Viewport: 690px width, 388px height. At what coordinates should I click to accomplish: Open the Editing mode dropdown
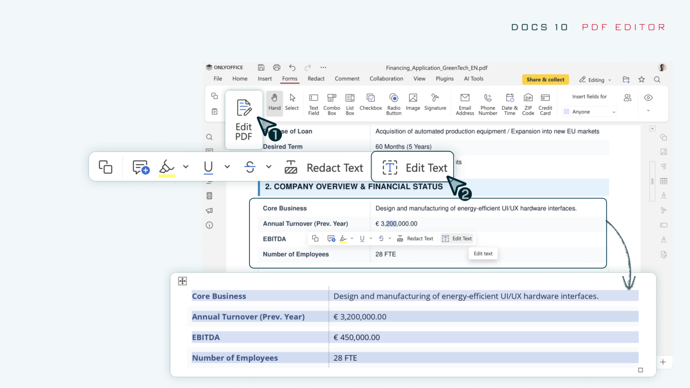point(595,80)
